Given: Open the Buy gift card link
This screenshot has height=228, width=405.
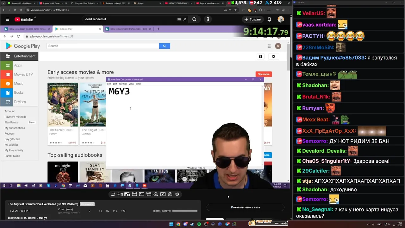Looking at the screenshot, I should (12, 139).
